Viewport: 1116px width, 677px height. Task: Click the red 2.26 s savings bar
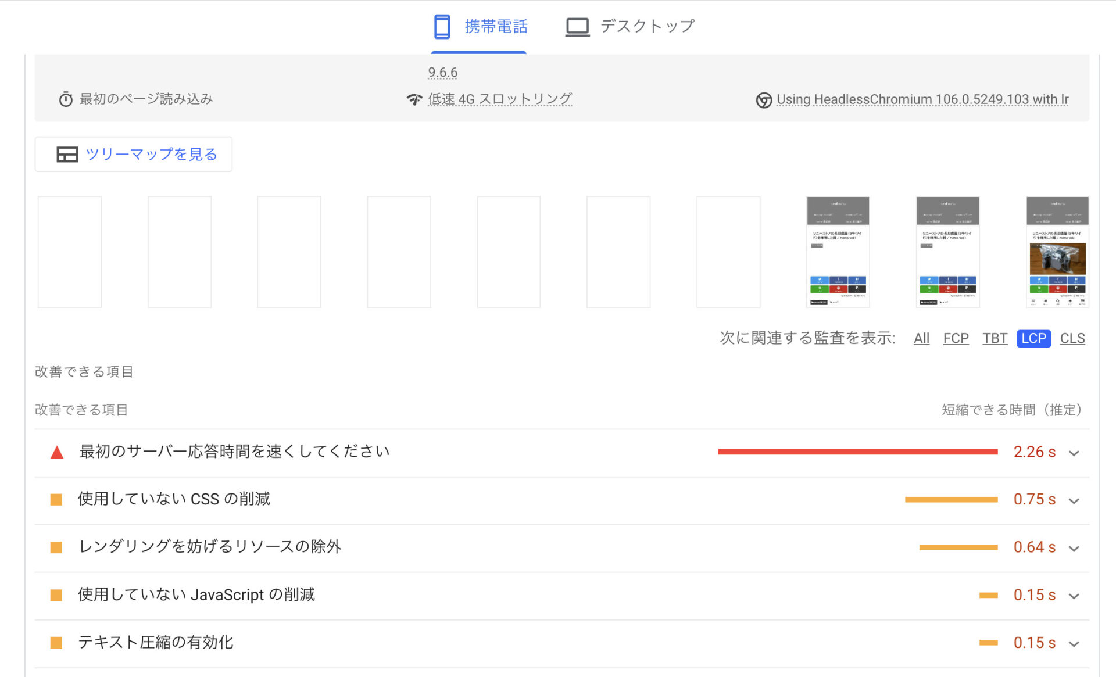click(857, 452)
